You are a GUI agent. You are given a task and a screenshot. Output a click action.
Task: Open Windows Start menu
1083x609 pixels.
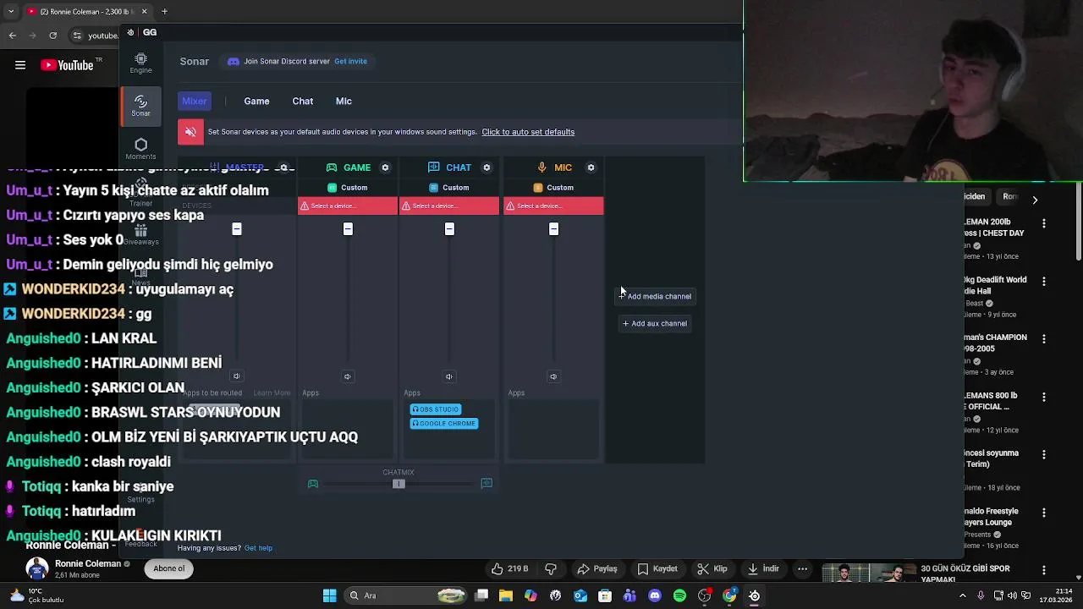coord(329,595)
